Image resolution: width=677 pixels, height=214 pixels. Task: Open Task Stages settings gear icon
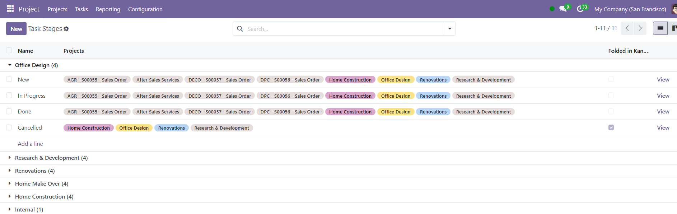pos(66,29)
